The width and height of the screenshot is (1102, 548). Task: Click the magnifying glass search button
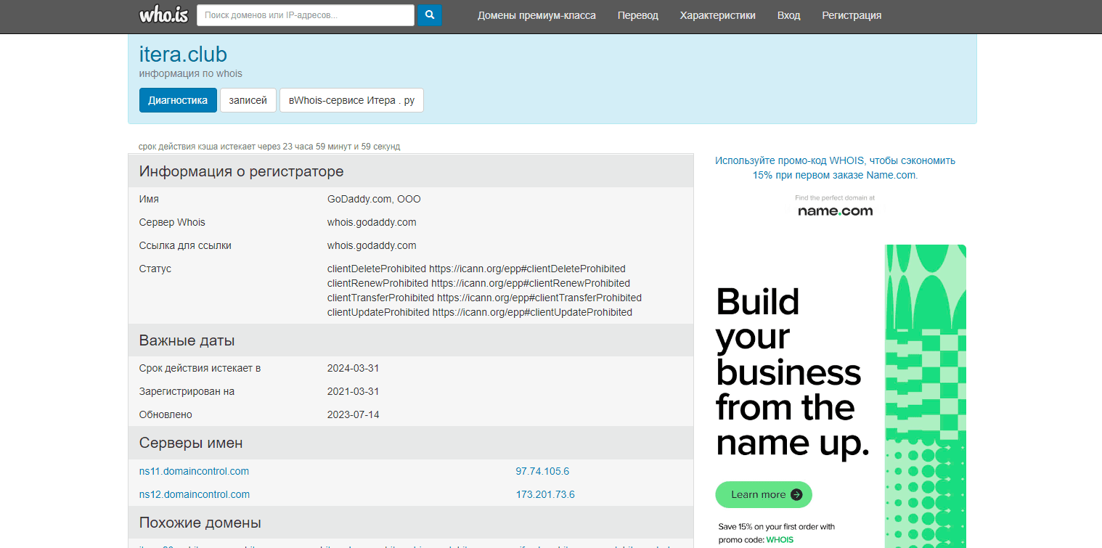[x=430, y=15]
